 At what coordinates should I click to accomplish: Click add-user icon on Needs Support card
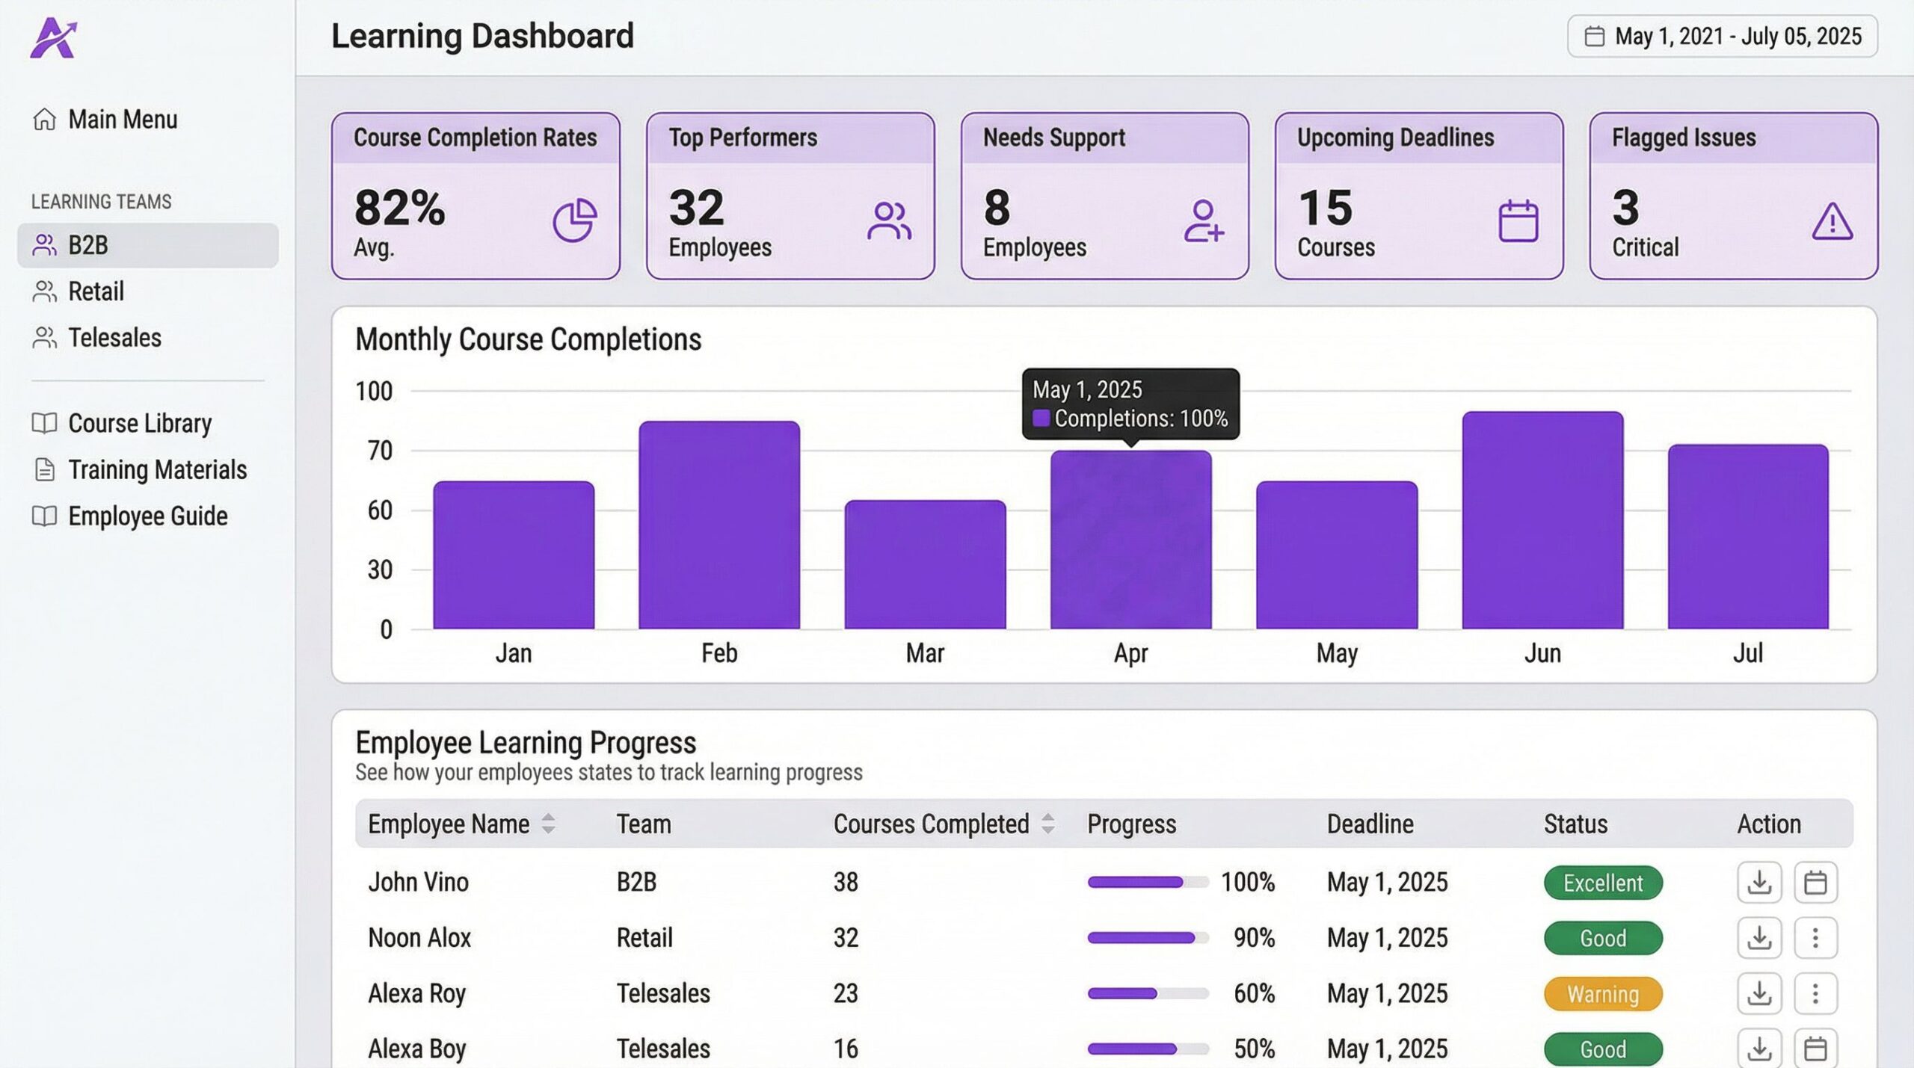click(x=1203, y=220)
